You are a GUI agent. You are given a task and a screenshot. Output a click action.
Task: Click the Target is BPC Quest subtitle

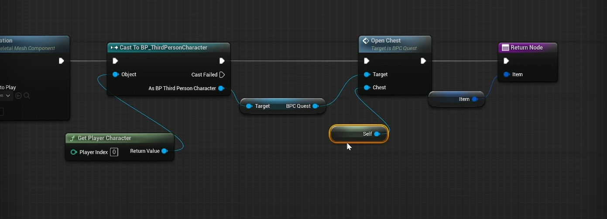394,48
